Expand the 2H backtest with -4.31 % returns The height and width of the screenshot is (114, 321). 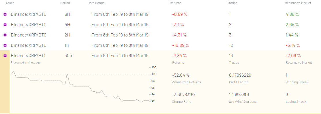160,35
